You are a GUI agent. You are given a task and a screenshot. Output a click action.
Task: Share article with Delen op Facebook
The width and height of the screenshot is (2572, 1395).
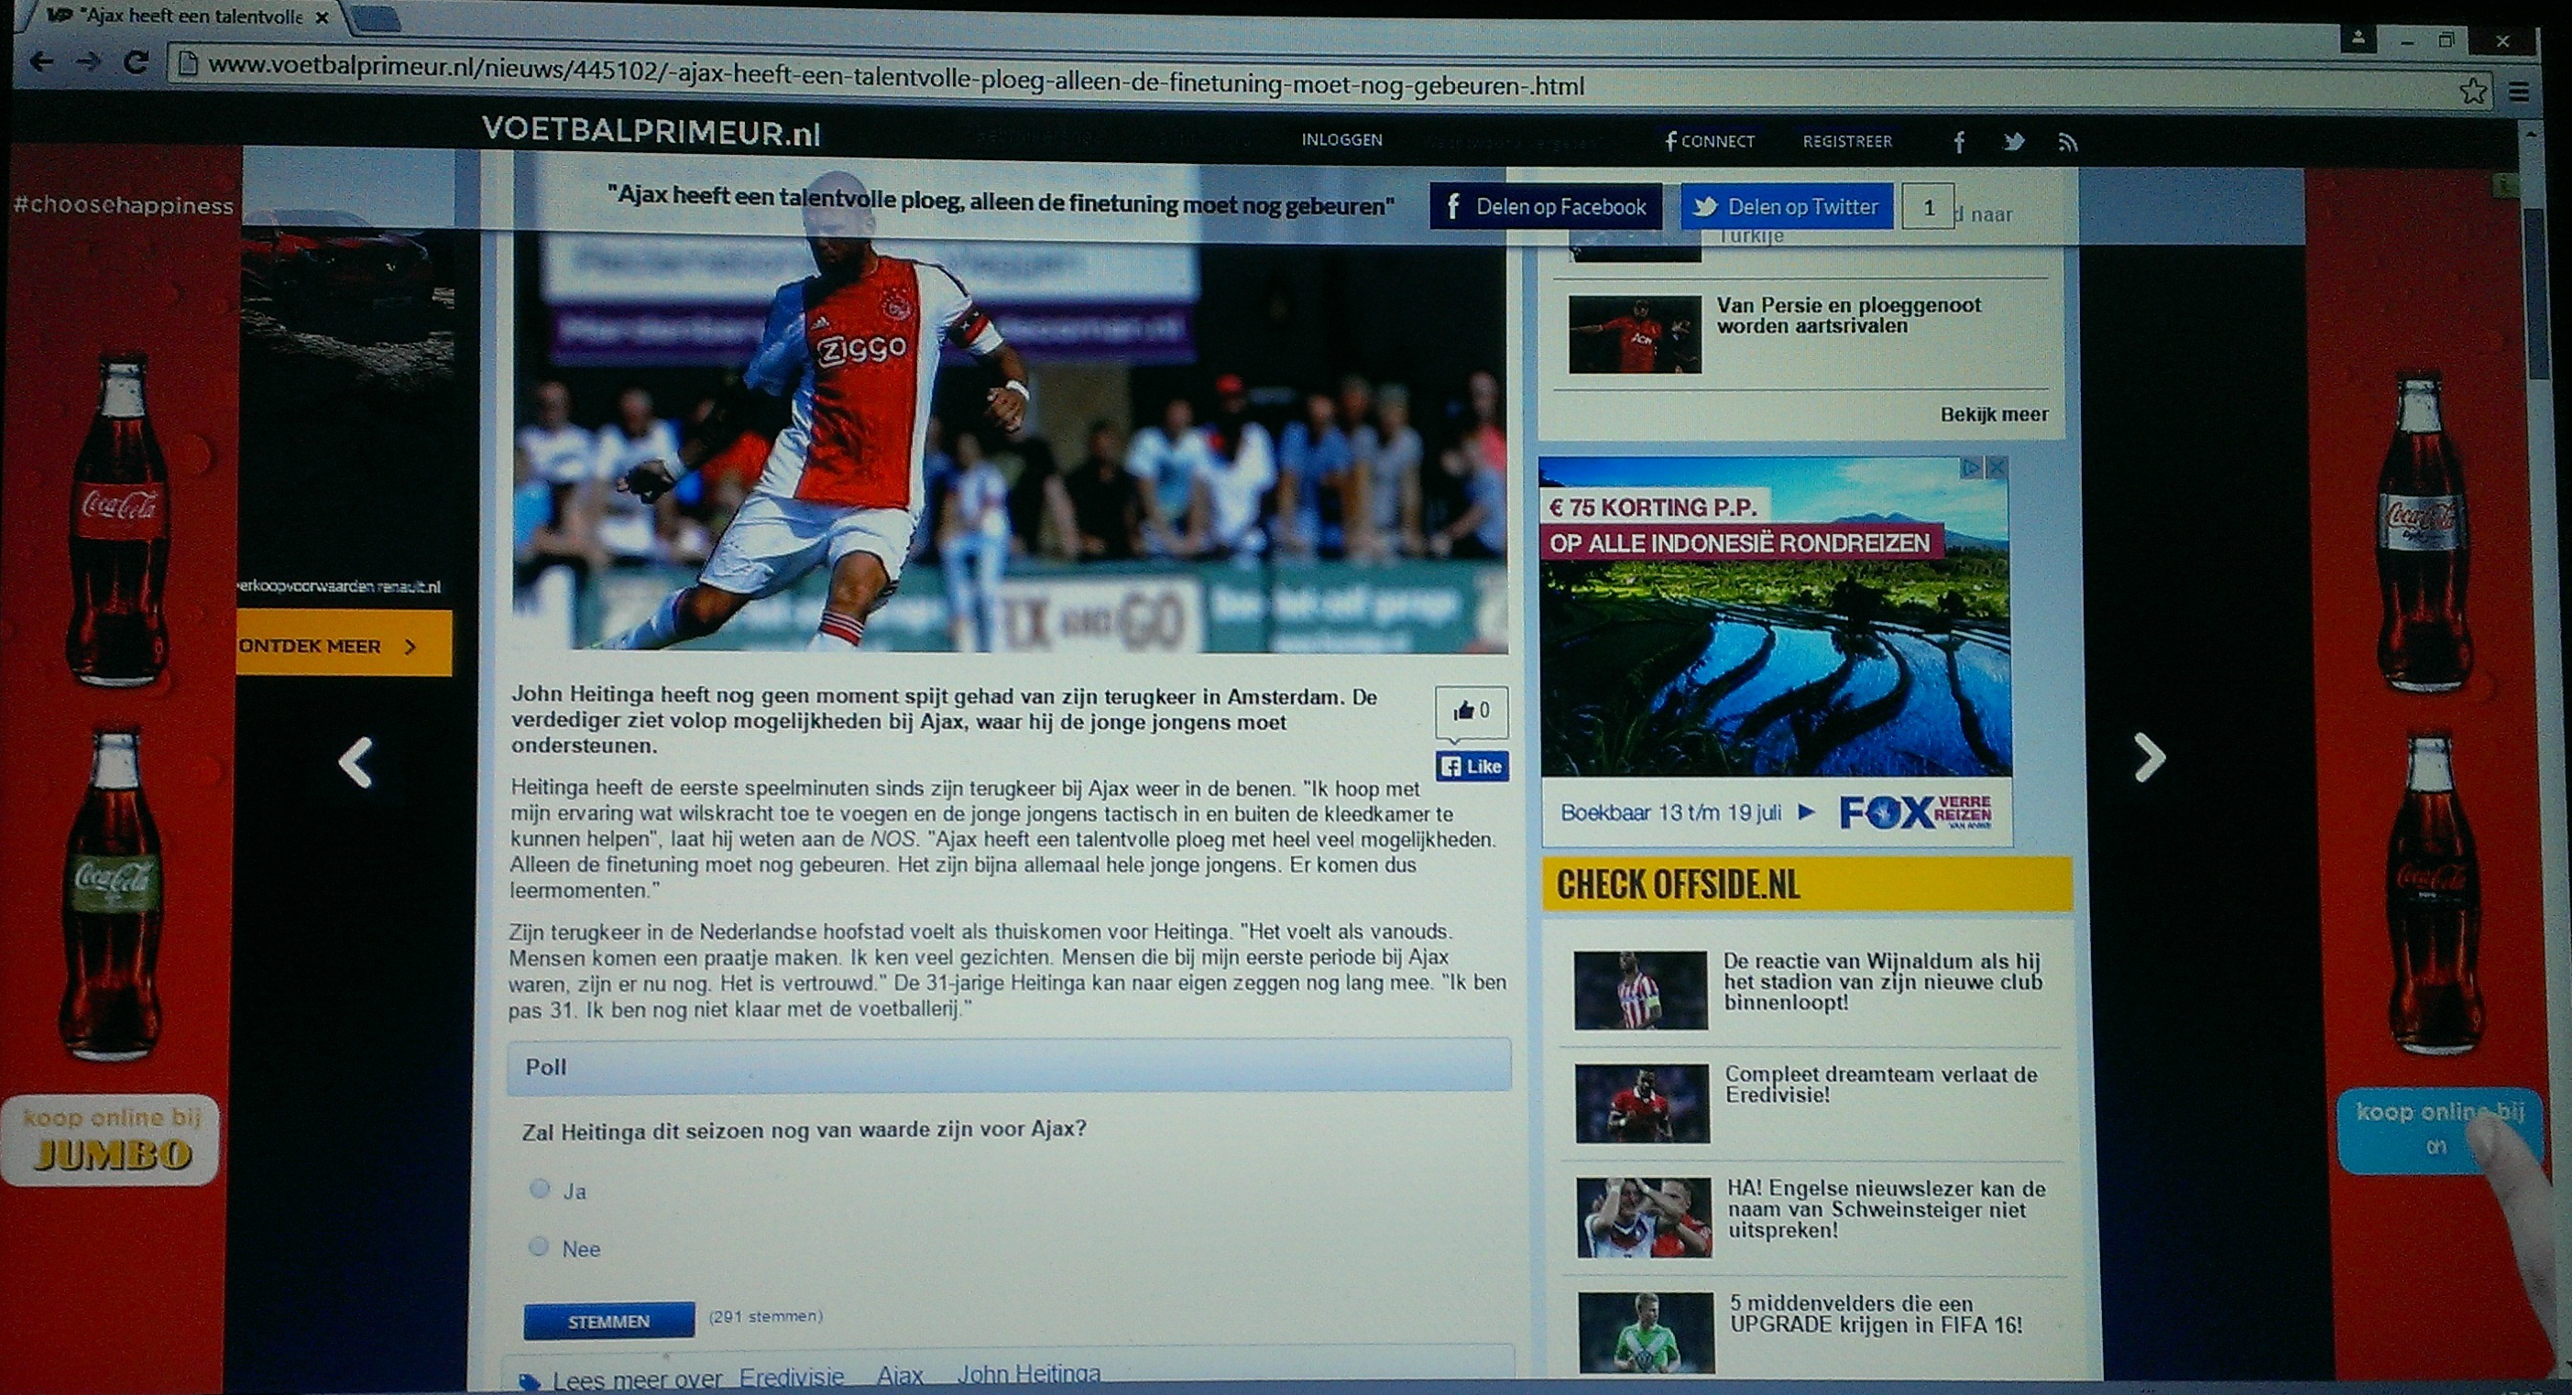(x=1545, y=207)
